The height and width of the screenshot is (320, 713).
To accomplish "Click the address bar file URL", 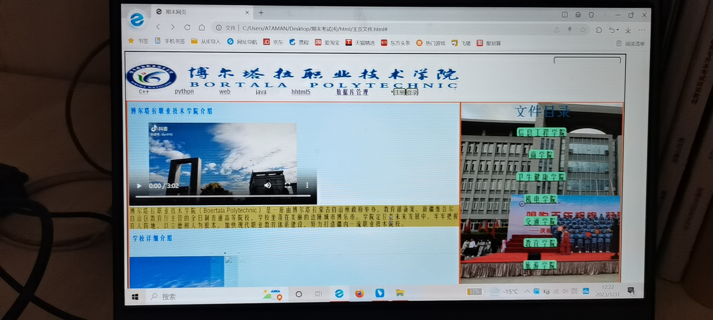I will [x=315, y=29].
